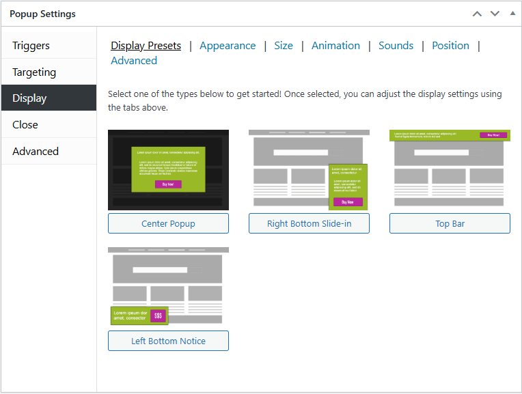Switch to the Targeting section
Viewport: 522px width, 394px height.
pos(34,72)
